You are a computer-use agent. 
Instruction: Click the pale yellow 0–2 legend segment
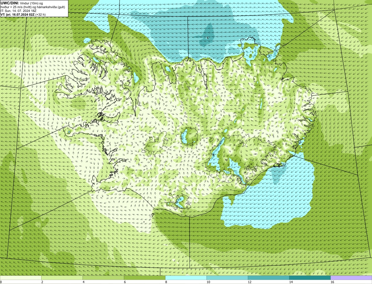pyautogui.click(x=21, y=278)
